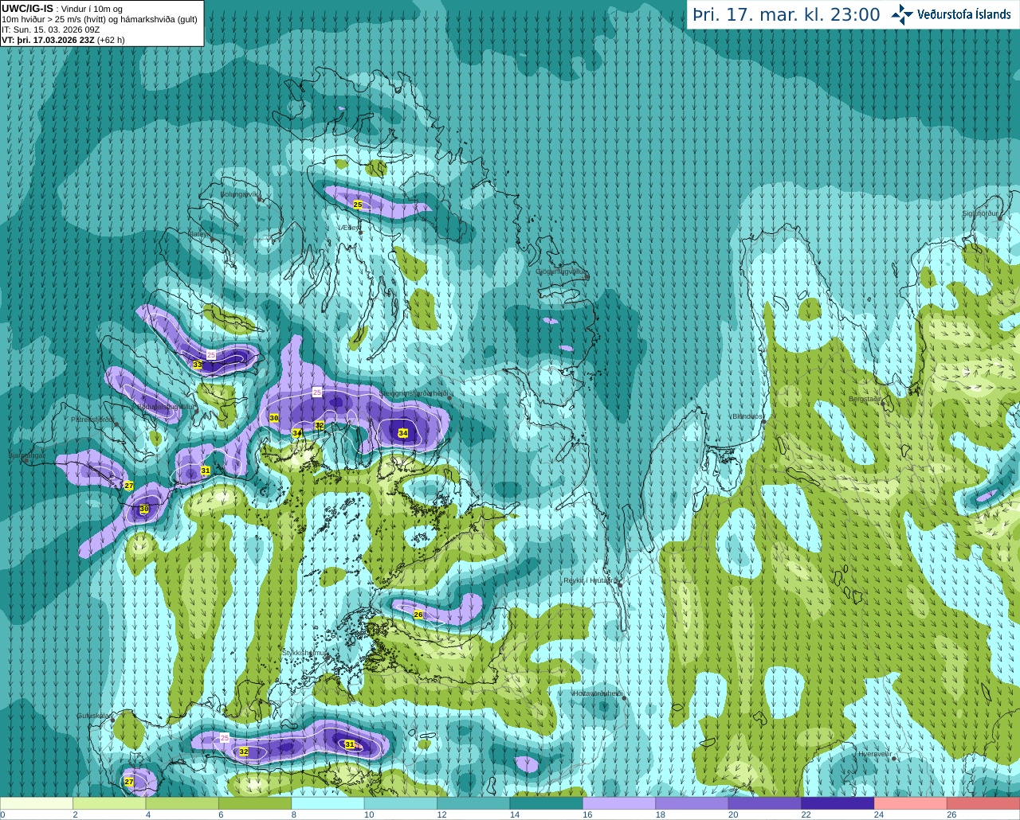The width and height of the screenshot is (1020, 820).
Task: Click the legend scale number 24
Action: tap(878, 814)
